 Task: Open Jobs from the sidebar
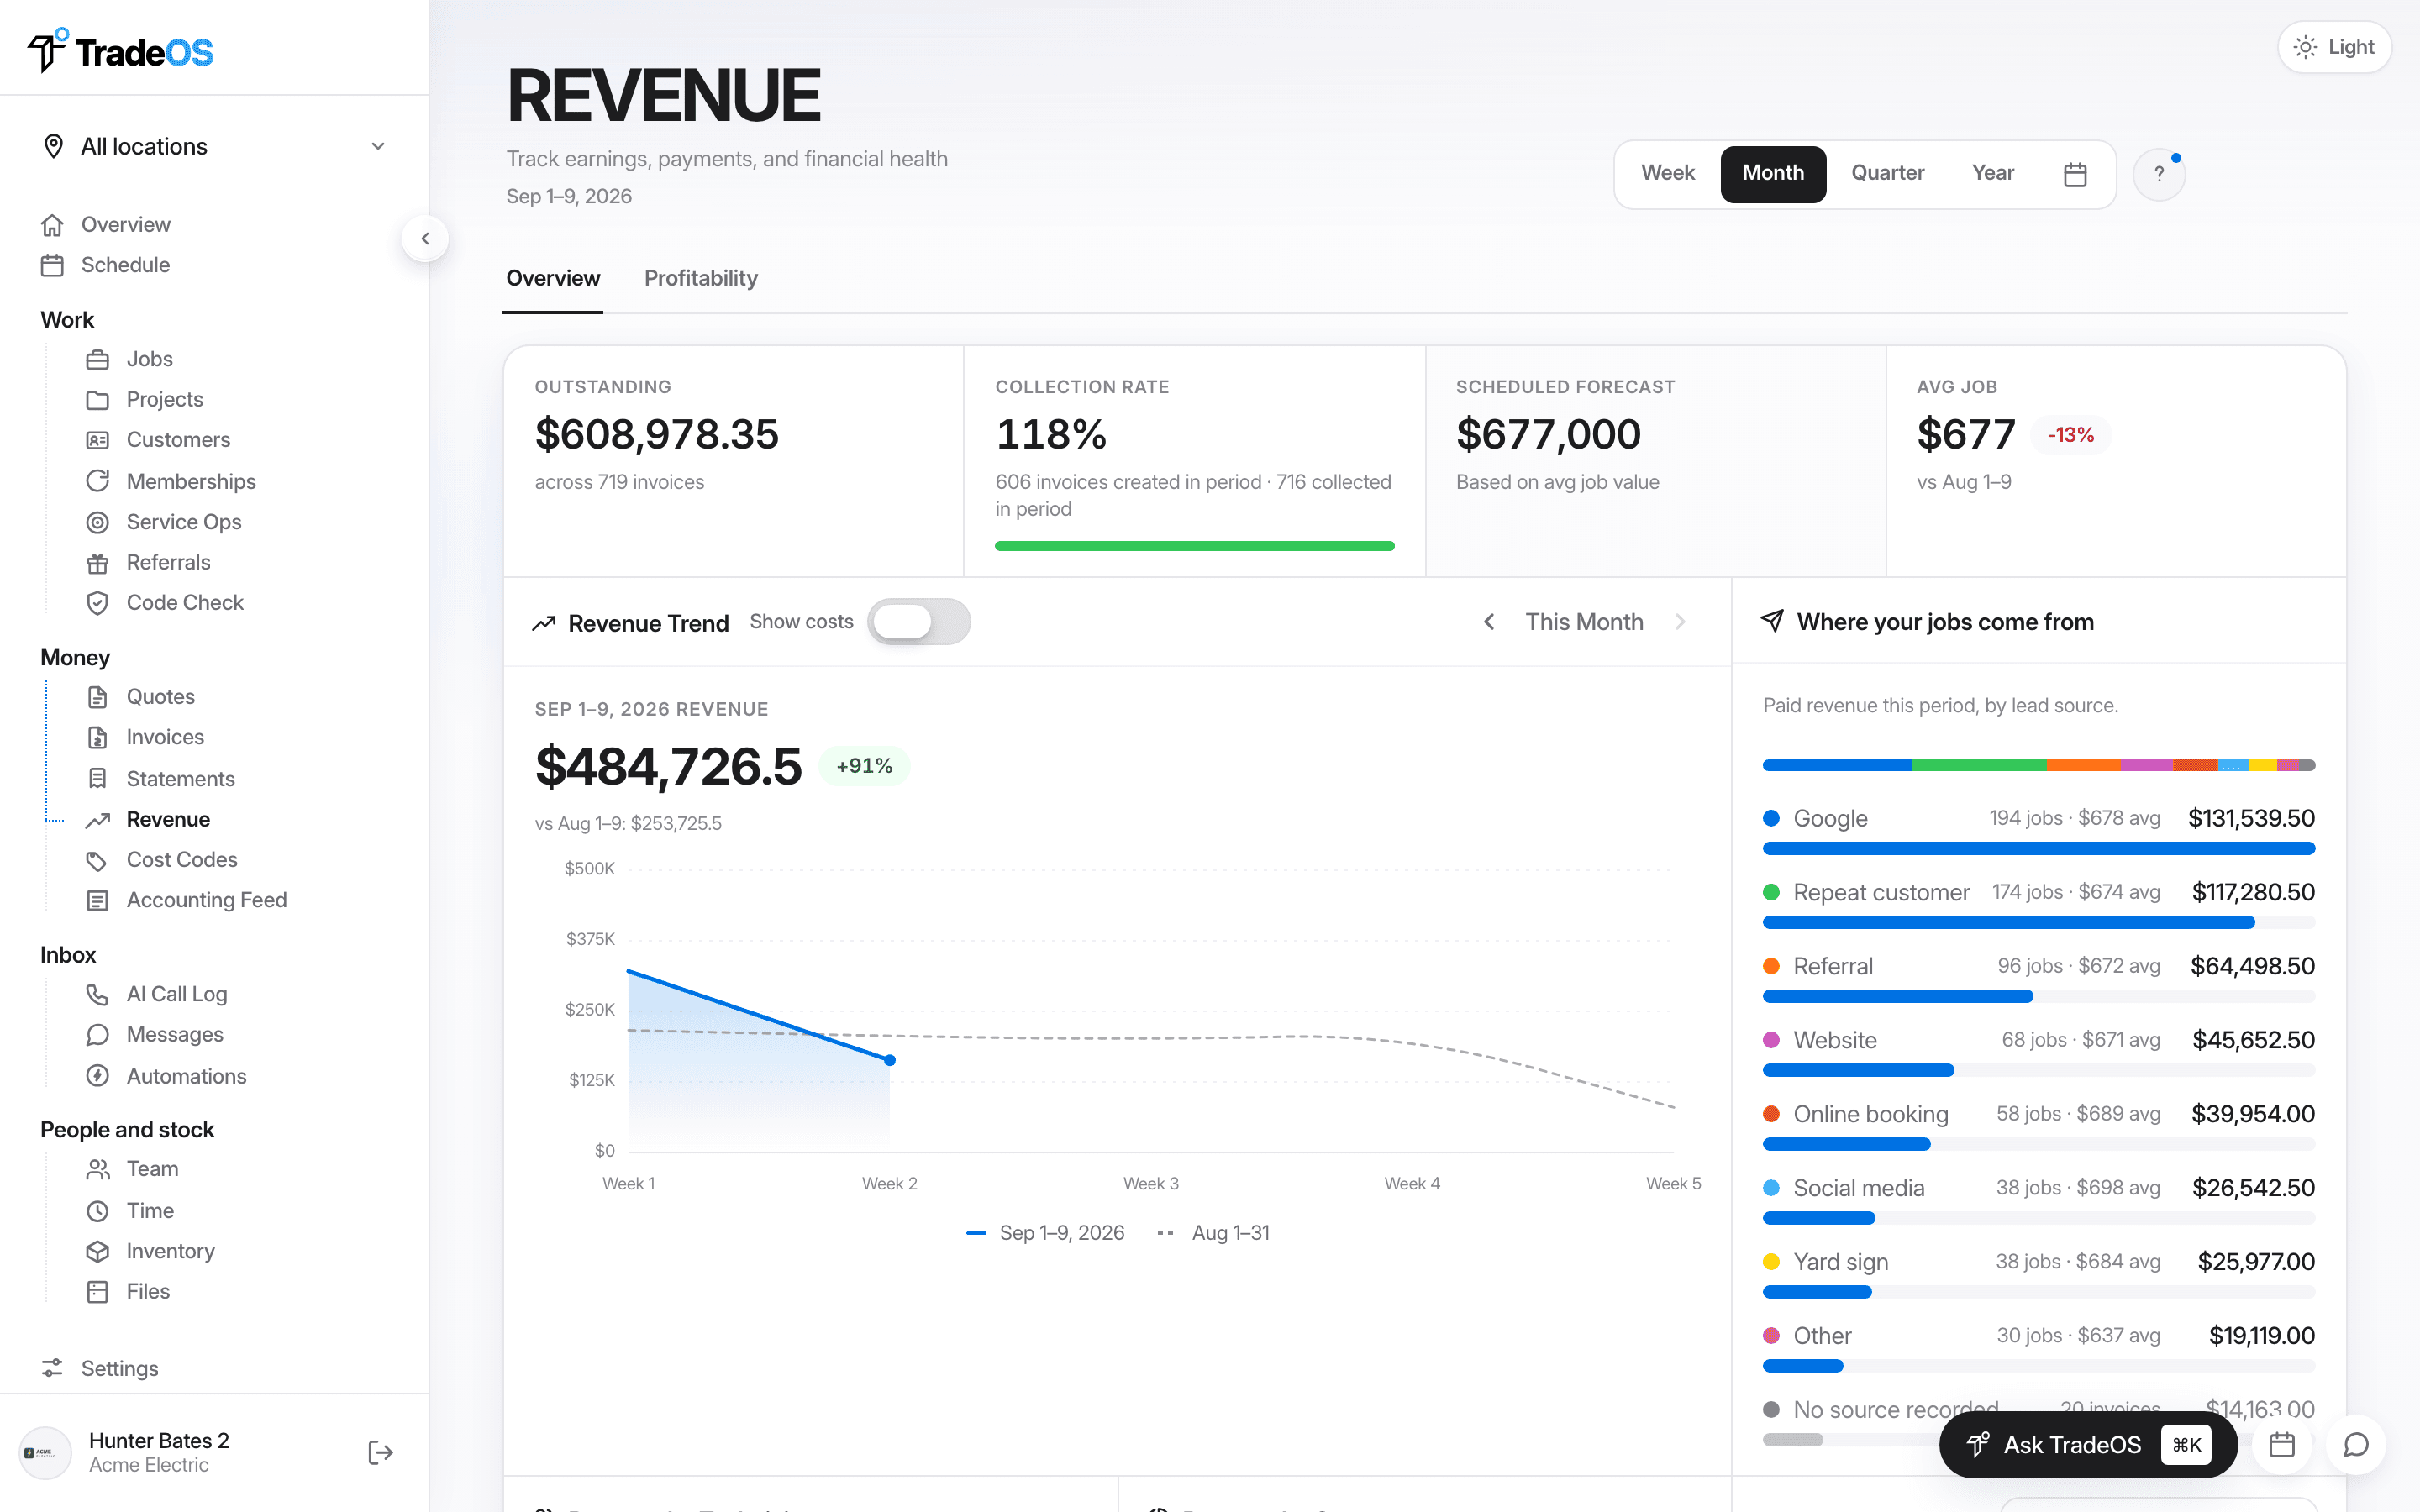coord(149,359)
